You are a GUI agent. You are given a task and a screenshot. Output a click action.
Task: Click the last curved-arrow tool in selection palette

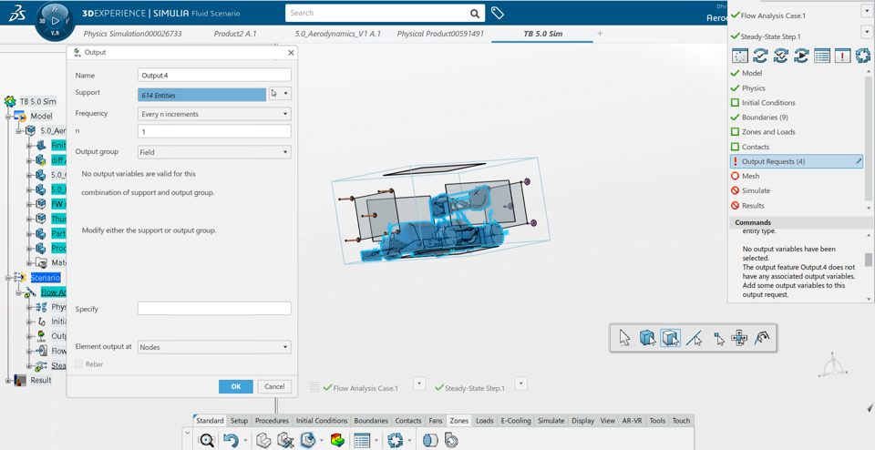point(762,337)
